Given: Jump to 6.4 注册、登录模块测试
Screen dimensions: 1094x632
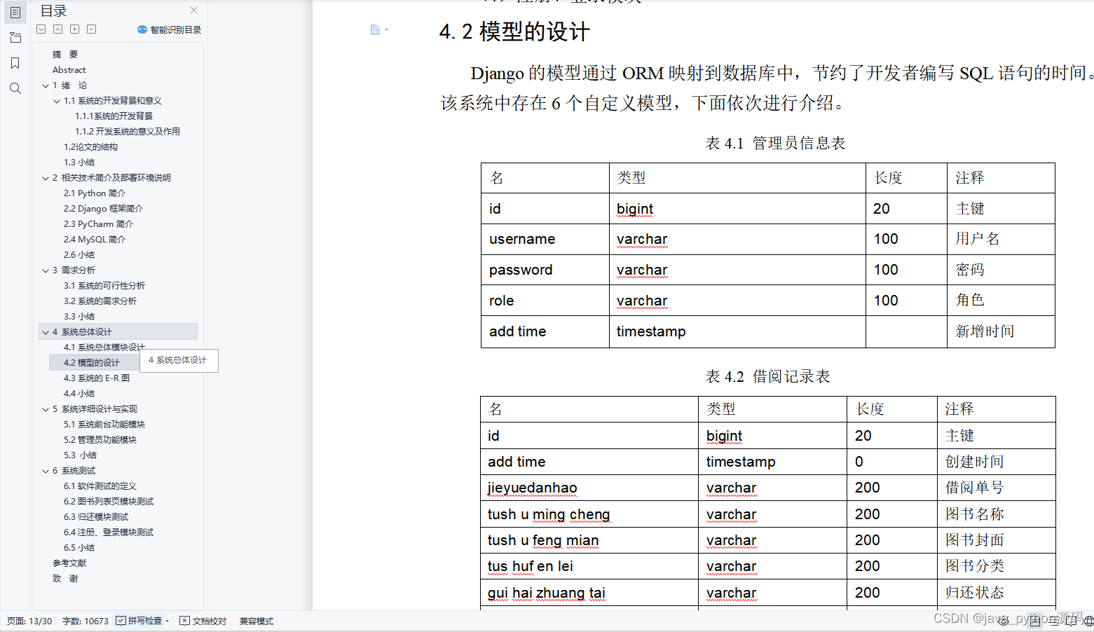Looking at the screenshot, I should pos(109,533).
